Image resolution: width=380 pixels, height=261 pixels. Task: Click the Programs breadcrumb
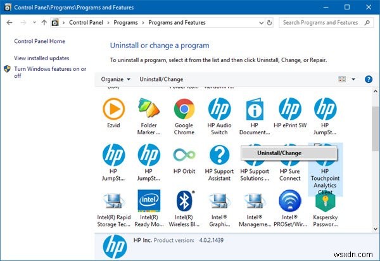[x=125, y=23]
